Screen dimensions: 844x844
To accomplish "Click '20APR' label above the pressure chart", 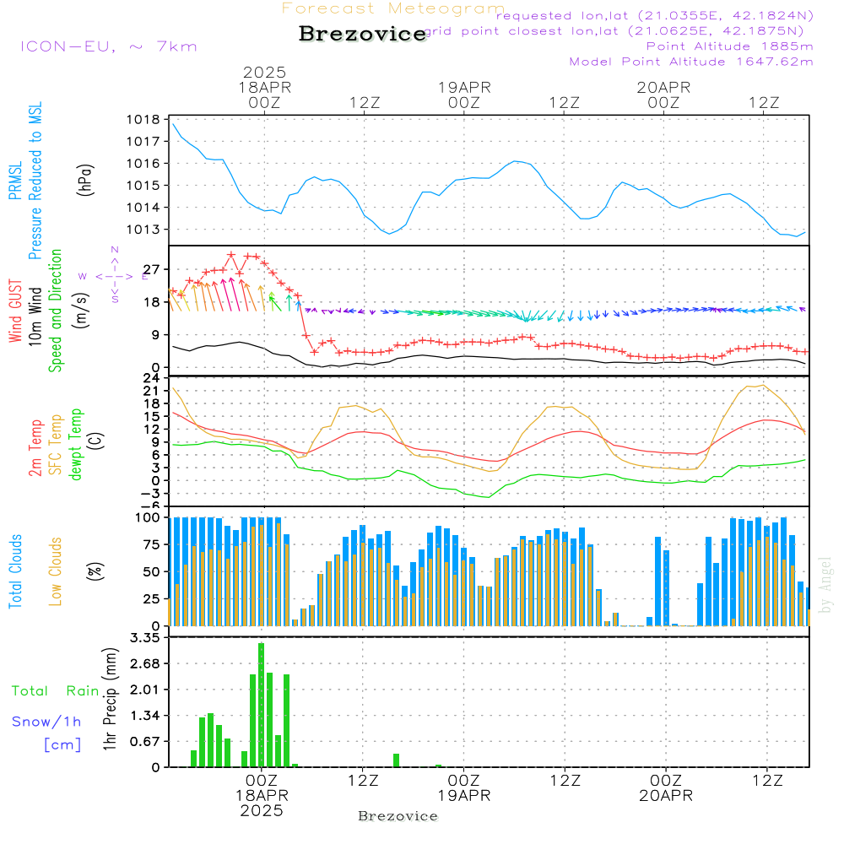I will click(x=663, y=87).
